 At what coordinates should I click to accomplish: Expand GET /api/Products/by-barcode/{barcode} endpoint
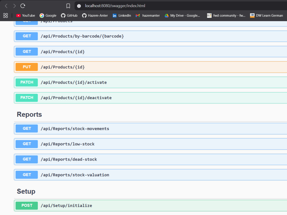pyautogui.click(x=150, y=36)
